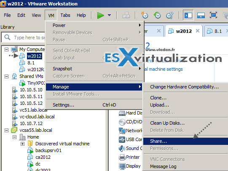Select host 10.10.5.10 in library
Image resolution: width=228 pixels, height=171 pixels.
pyautogui.click(x=31, y=90)
